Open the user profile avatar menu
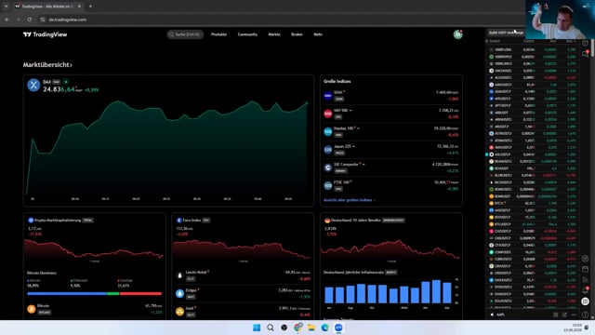Viewport: 595px width, 335px height. 457,34
